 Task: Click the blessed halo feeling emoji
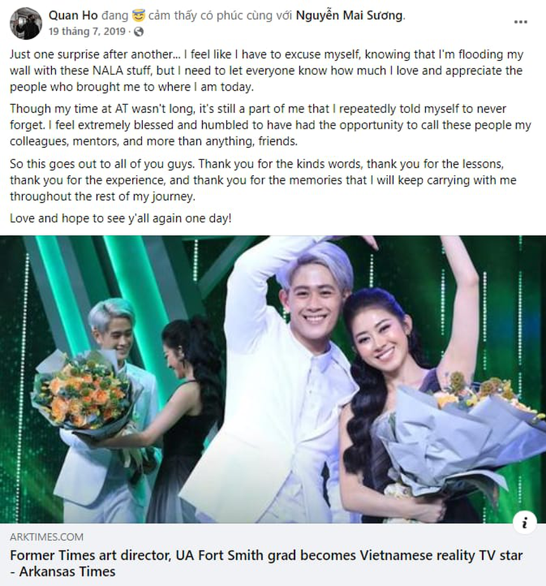tap(138, 15)
